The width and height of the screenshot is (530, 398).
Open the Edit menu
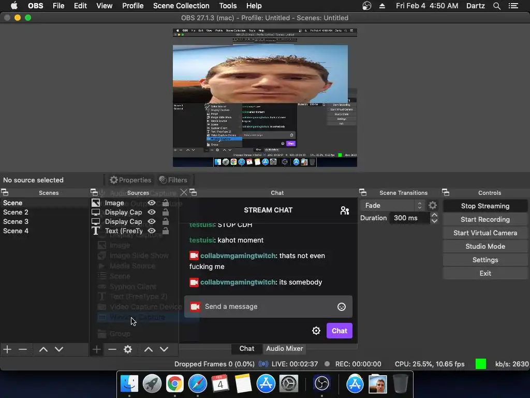point(80,6)
